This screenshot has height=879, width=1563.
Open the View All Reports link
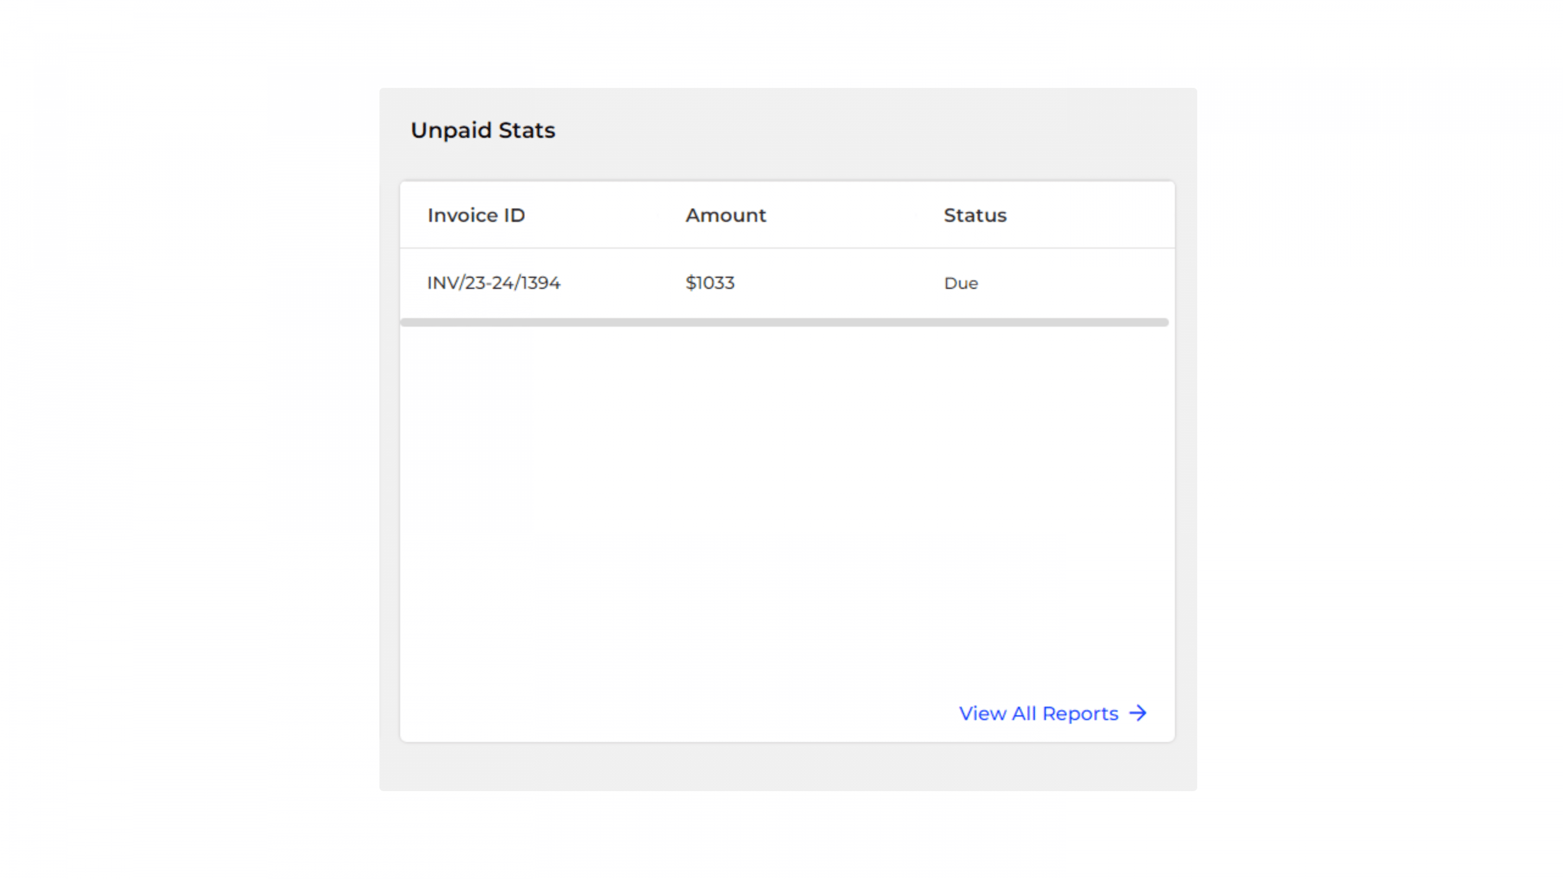tap(1053, 714)
